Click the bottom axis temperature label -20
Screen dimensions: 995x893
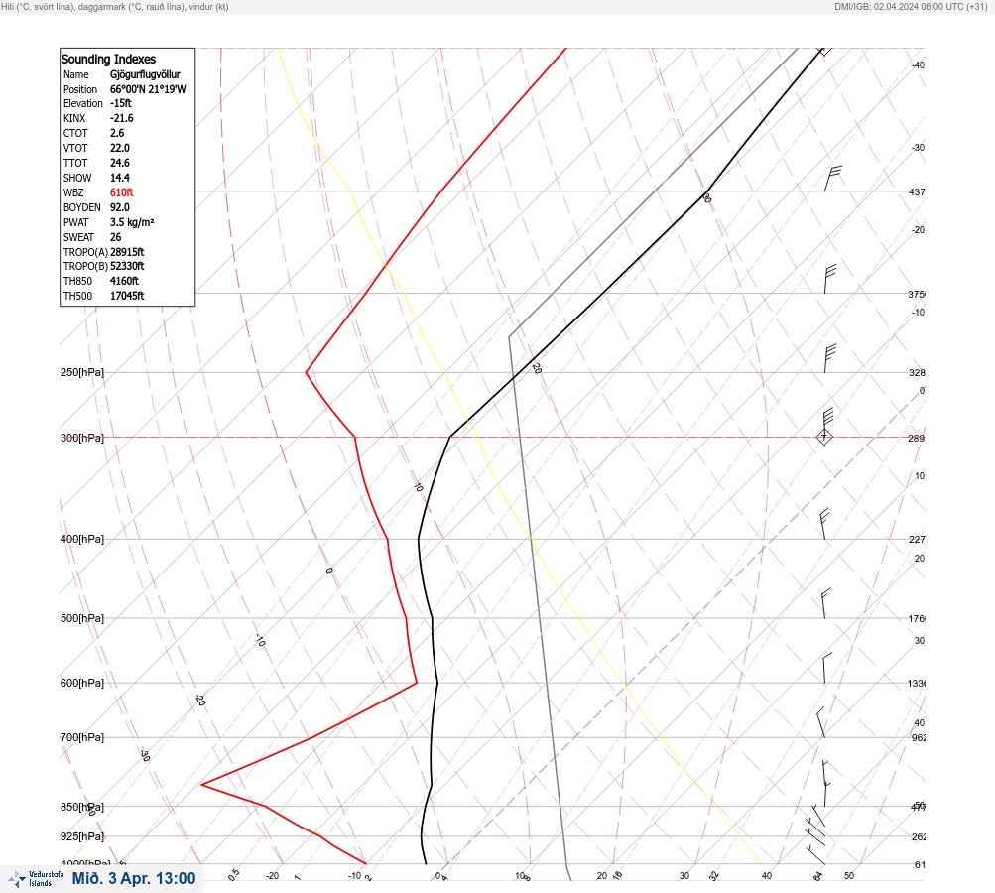272,876
